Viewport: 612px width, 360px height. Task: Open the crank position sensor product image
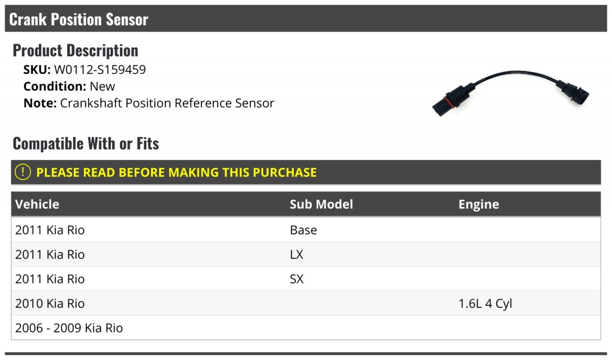point(511,93)
